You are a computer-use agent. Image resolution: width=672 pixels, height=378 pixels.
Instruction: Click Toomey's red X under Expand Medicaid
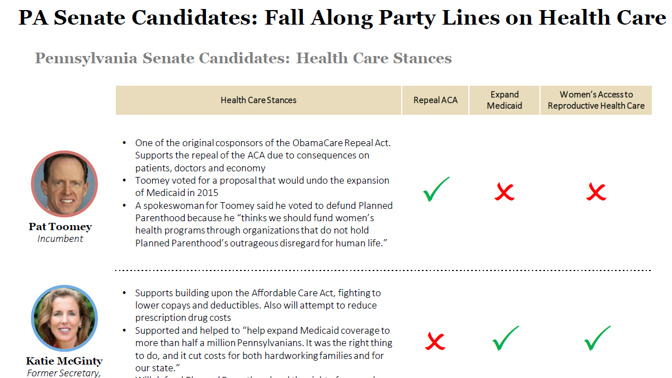point(504,193)
